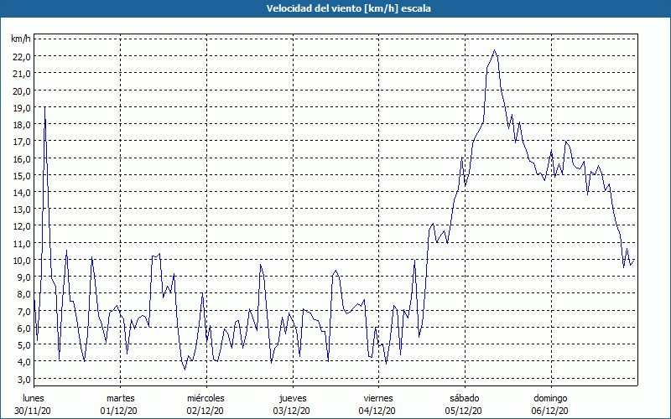Click the date 02/12/20

205,411
